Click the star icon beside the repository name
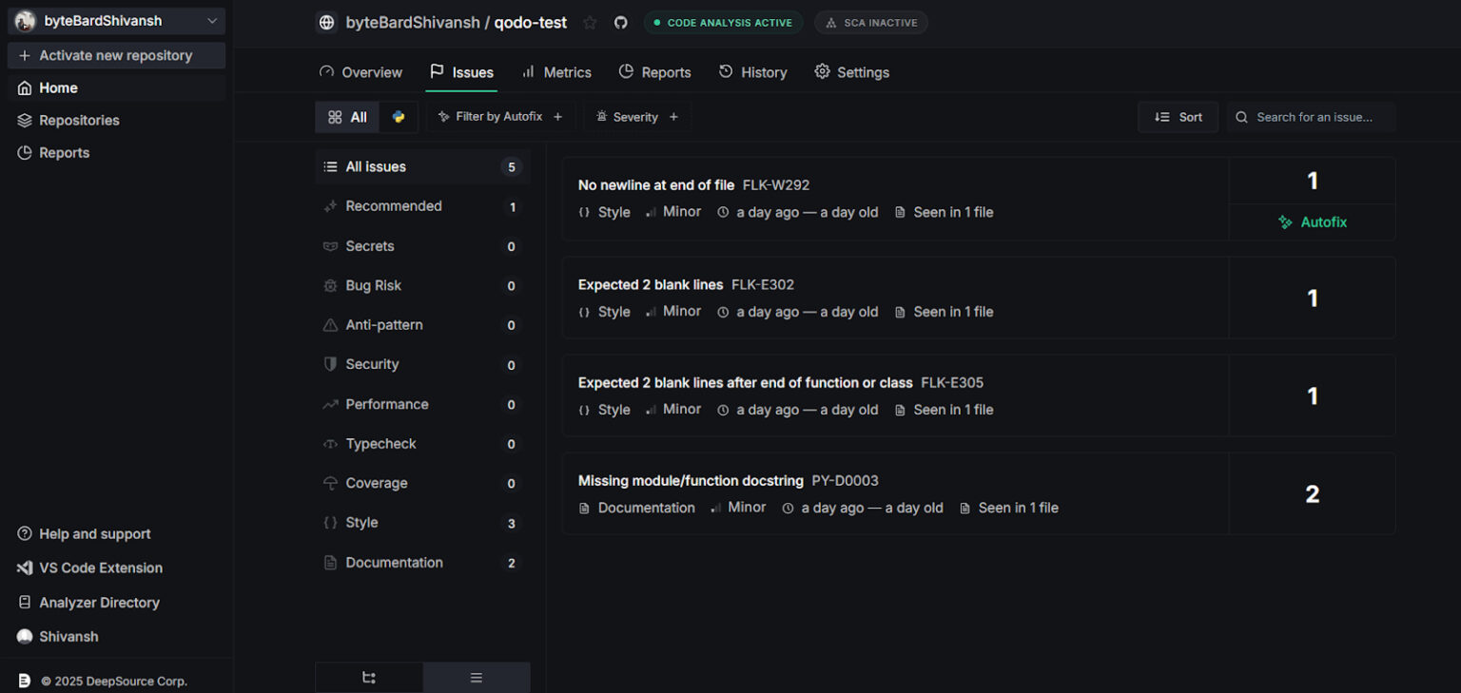The width and height of the screenshot is (1461, 693). [x=590, y=22]
